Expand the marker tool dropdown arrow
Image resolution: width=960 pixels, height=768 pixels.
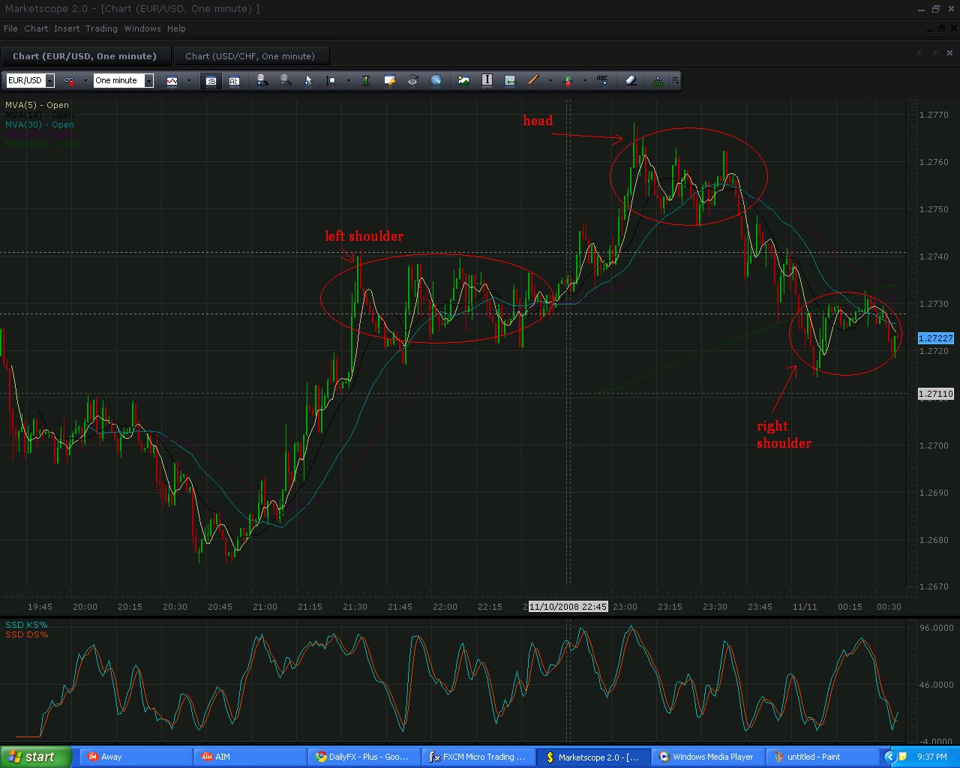[x=584, y=80]
